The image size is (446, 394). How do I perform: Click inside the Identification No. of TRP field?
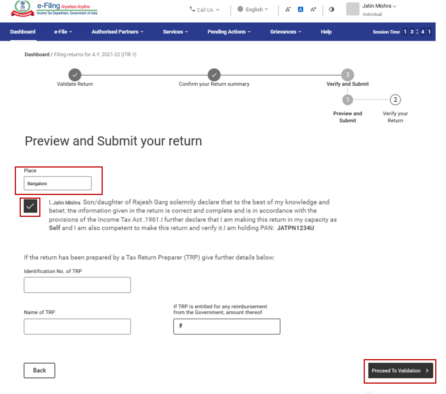[x=77, y=285]
